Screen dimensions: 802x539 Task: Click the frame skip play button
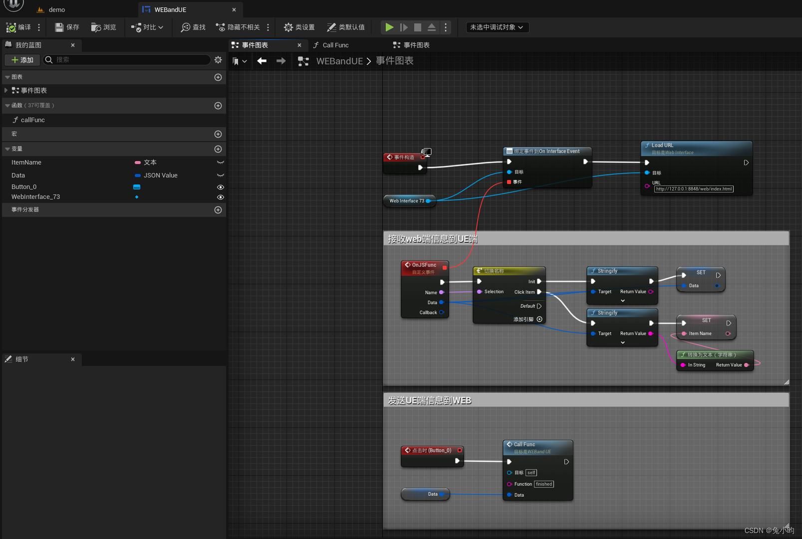click(x=404, y=27)
